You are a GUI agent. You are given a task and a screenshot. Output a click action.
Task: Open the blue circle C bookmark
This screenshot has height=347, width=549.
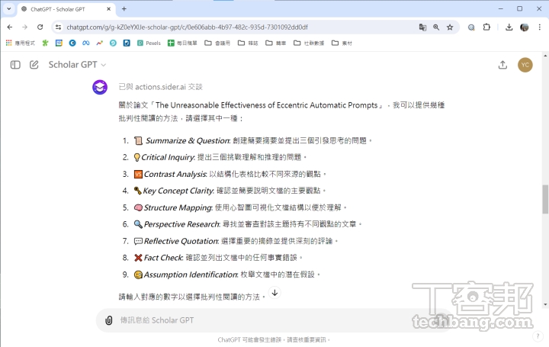pos(72,43)
